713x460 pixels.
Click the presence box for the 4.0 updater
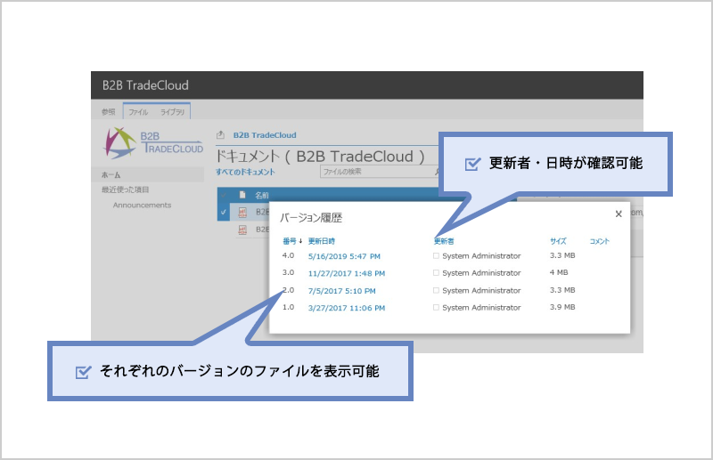tap(437, 256)
